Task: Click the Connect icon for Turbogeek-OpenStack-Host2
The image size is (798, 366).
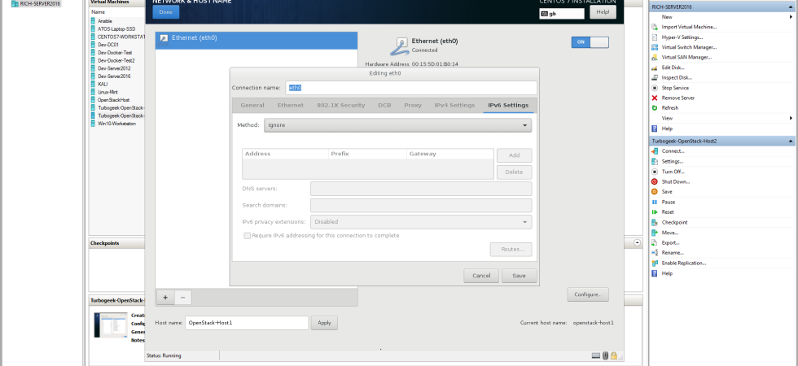Action: (x=655, y=151)
